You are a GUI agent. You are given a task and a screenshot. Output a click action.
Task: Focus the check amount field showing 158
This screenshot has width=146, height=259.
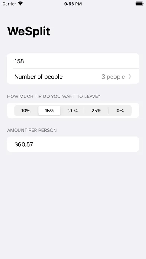73,61
